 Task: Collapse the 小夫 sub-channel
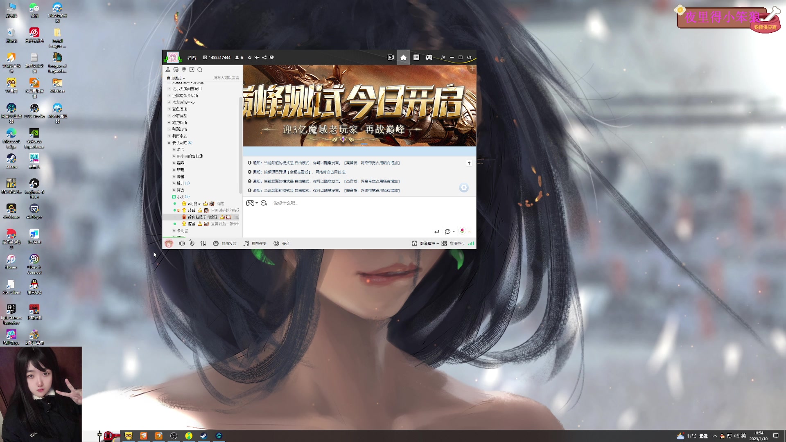tap(174, 197)
